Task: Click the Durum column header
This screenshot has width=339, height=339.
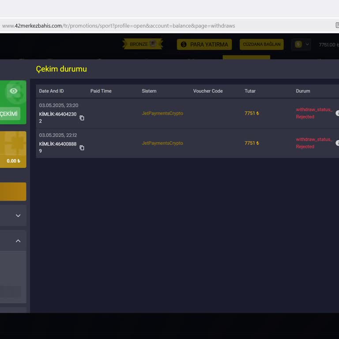Action: (303, 91)
